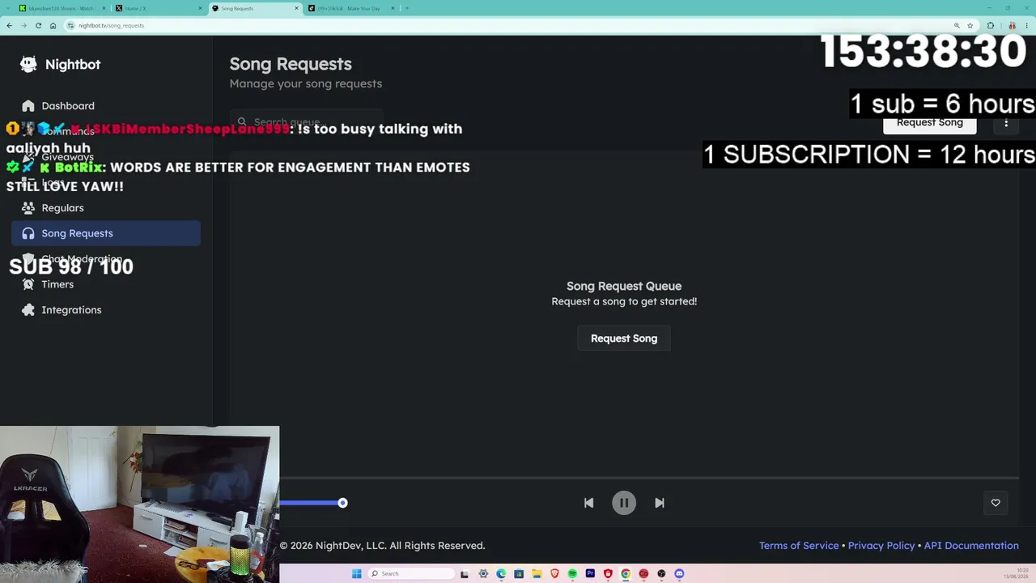Click the taskbar clock and date
Image resolution: width=1036 pixels, height=583 pixels.
click(1017, 573)
